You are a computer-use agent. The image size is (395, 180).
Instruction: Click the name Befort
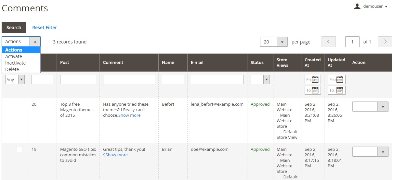(x=168, y=104)
